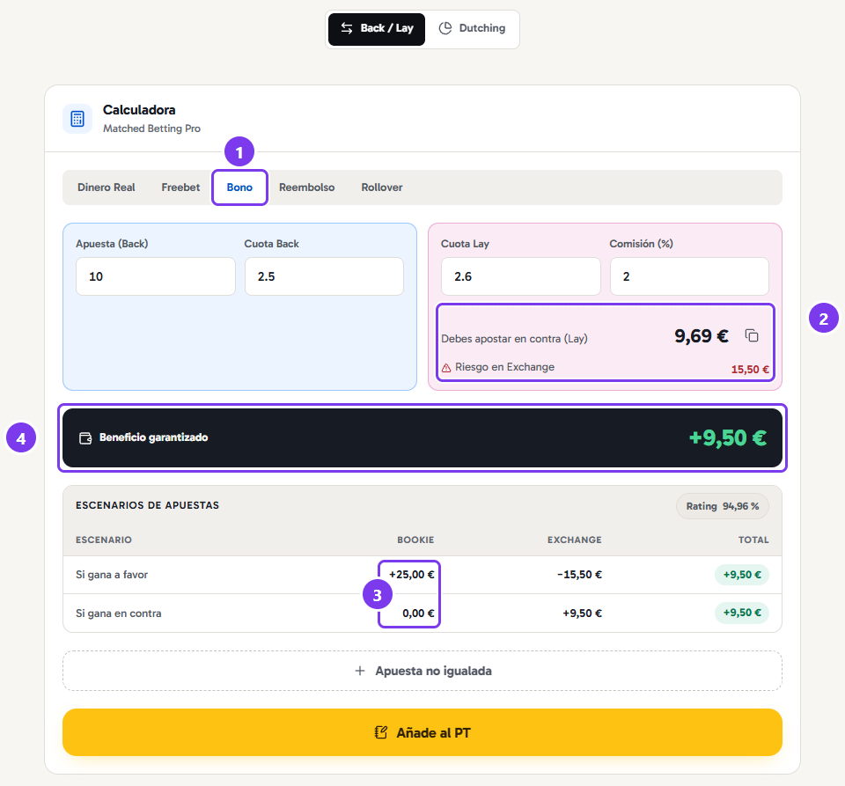
Task: Click the swap arrows icon on Back / Lay
Action: (x=347, y=28)
